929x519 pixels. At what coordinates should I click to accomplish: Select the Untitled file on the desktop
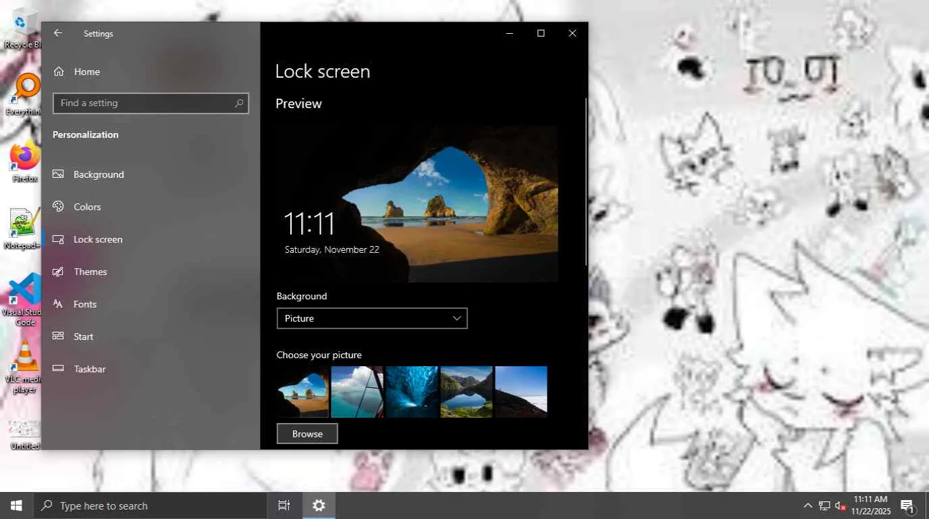(24, 435)
